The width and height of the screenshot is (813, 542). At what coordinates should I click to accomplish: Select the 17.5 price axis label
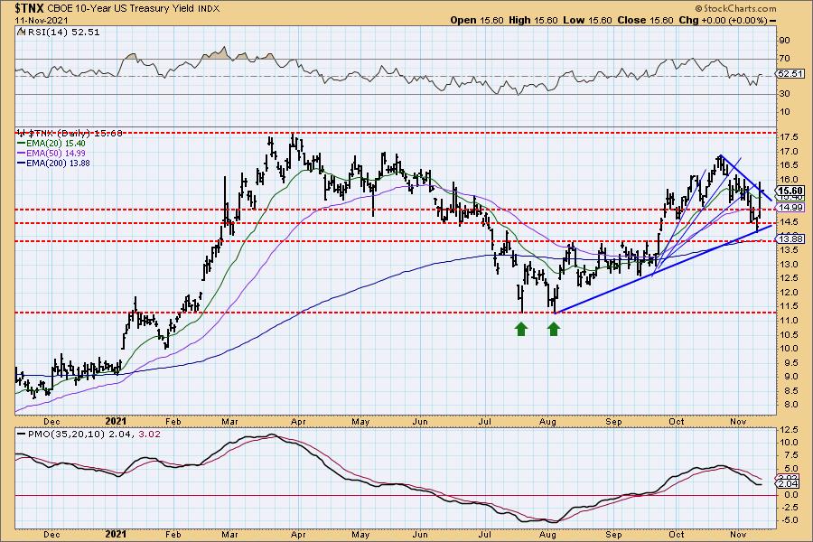pyautogui.click(x=788, y=137)
